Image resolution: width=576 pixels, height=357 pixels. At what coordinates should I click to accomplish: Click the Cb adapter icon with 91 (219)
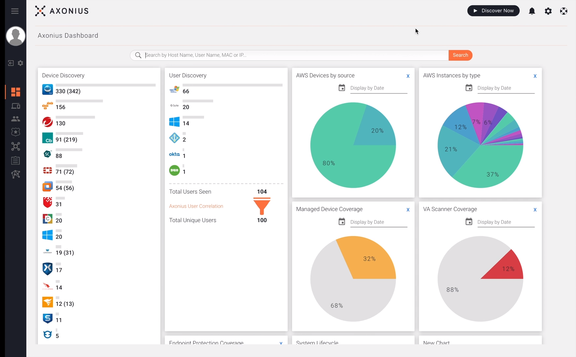(48, 138)
